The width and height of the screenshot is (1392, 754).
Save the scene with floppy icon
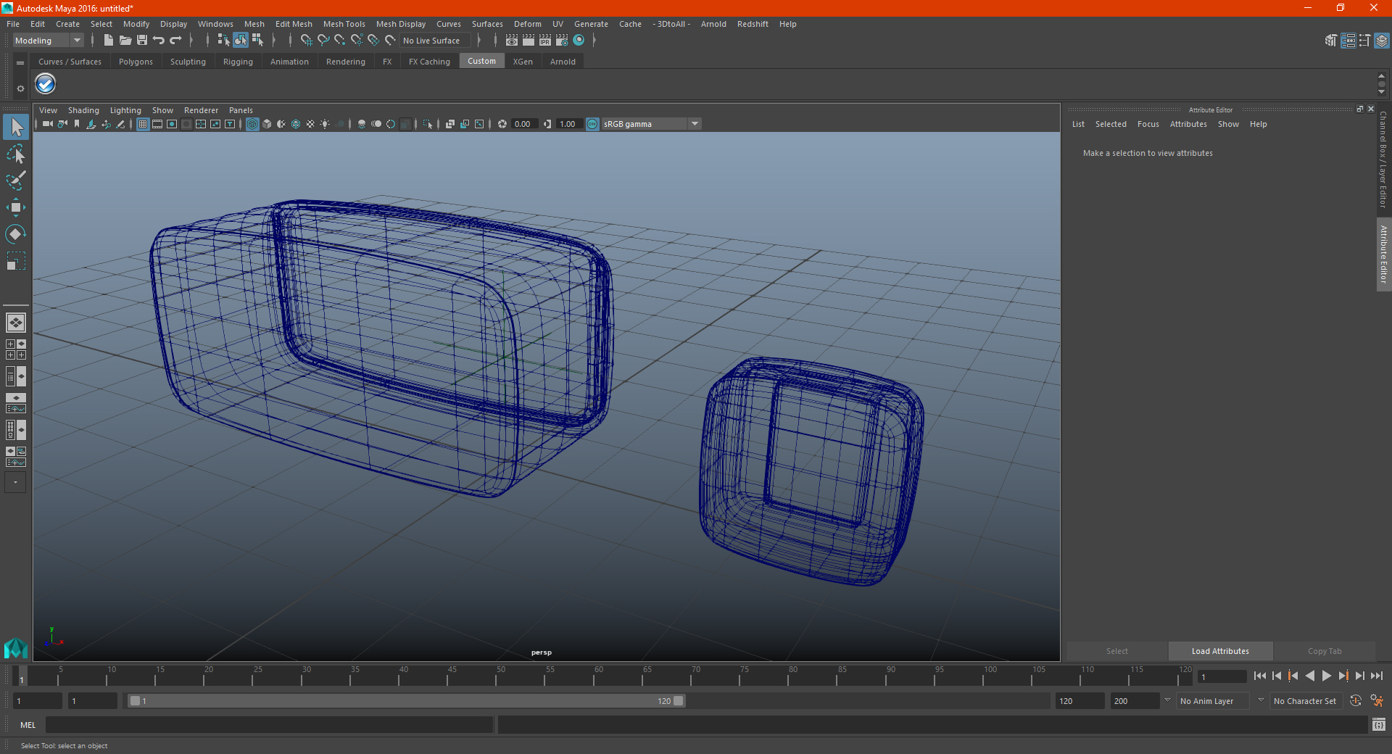click(142, 41)
